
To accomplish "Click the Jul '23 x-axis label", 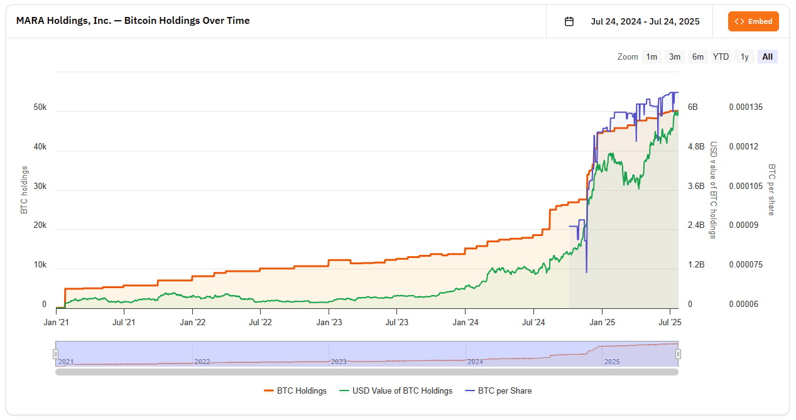I will [x=396, y=322].
